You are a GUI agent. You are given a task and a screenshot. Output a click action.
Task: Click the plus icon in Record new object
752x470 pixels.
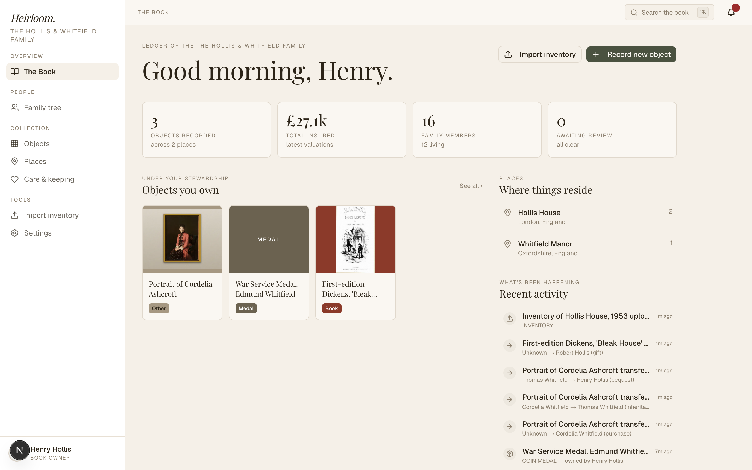pyautogui.click(x=596, y=54)
